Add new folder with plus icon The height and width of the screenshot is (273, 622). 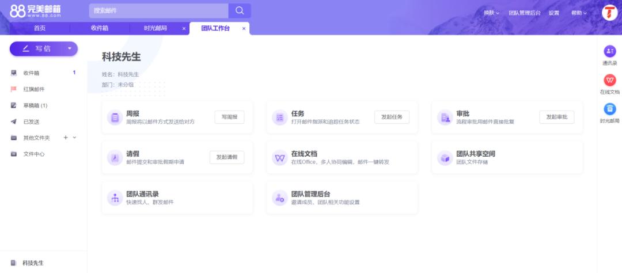(x=66, y=138)
